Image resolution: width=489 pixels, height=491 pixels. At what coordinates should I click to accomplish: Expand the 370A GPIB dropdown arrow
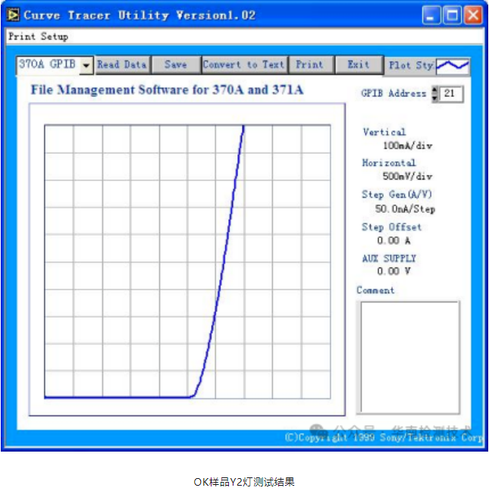point(86,66)
